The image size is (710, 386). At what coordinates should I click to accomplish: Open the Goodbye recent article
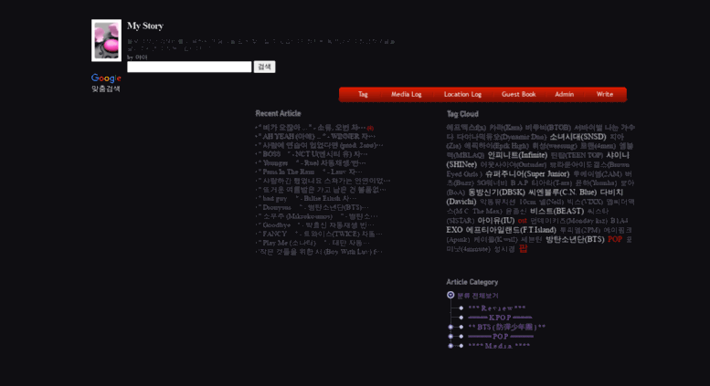tap(316, 225)
